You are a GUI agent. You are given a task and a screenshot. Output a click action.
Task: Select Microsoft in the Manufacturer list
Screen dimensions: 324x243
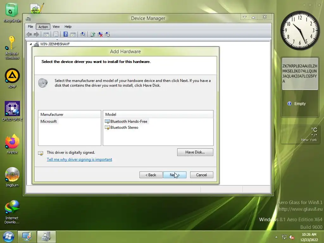tap(48, 121)
